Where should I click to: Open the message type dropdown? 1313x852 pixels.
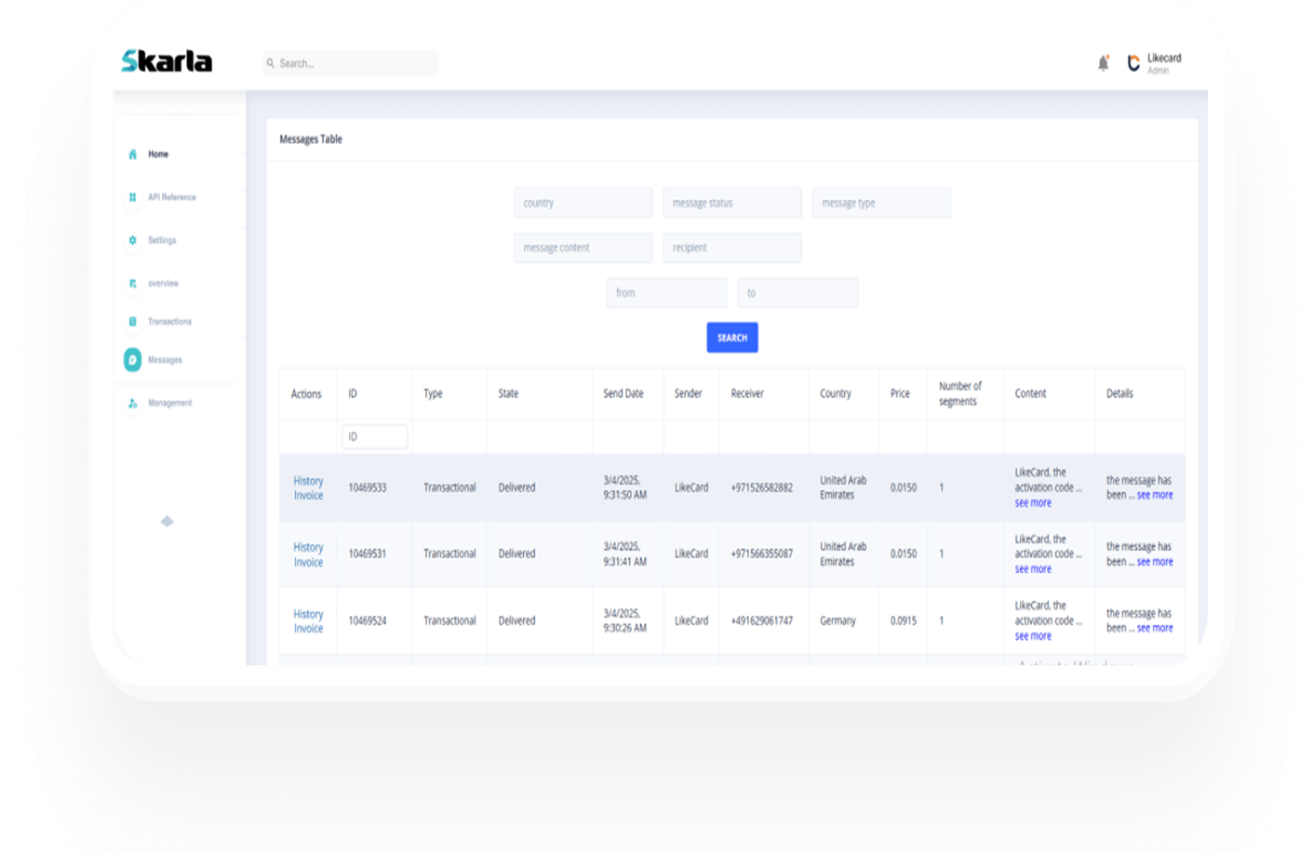click(880, 203)
